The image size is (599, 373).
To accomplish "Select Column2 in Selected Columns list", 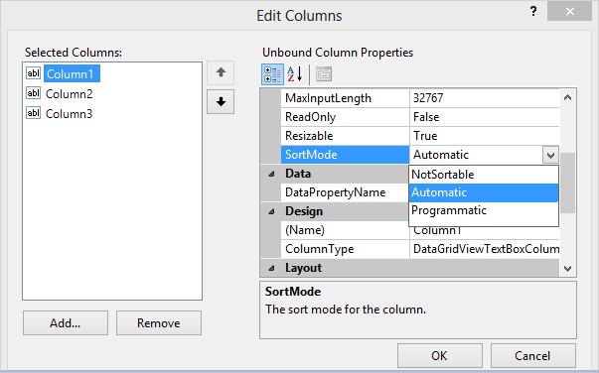I will [70, 94].
